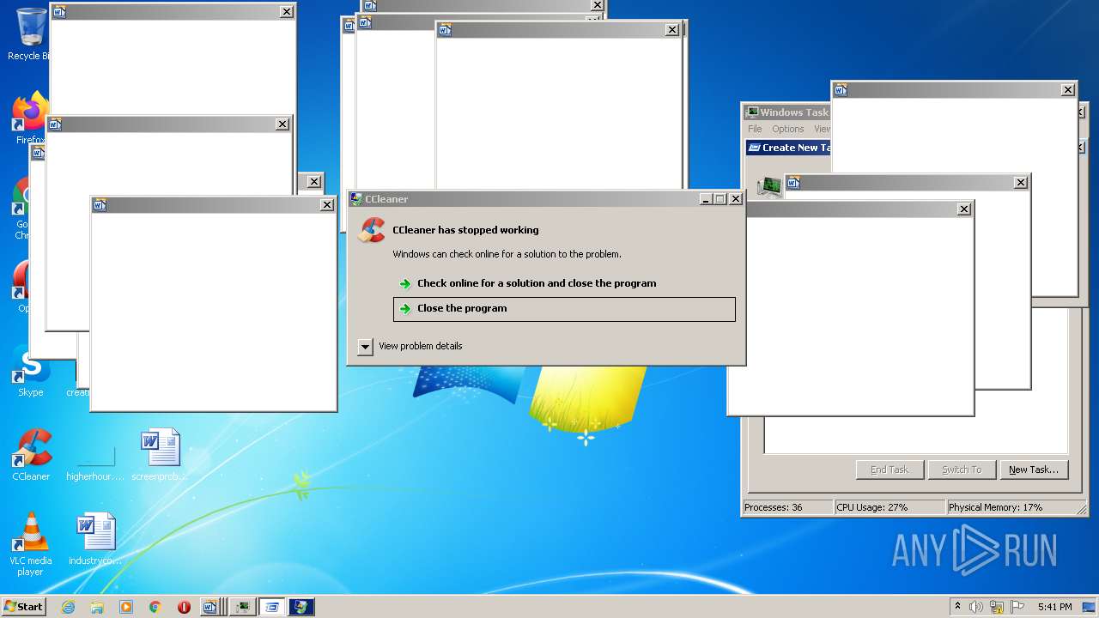Image resolution: width=1099 pixels, height=618 pixels.
Task: Switch to Task Manager taskbar button
Action: coord(243,607)
